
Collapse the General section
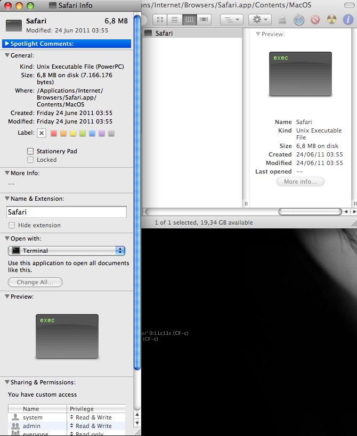7,55
